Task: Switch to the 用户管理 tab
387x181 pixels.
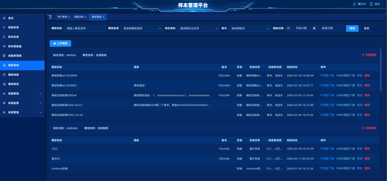Action: pos(62,17)
